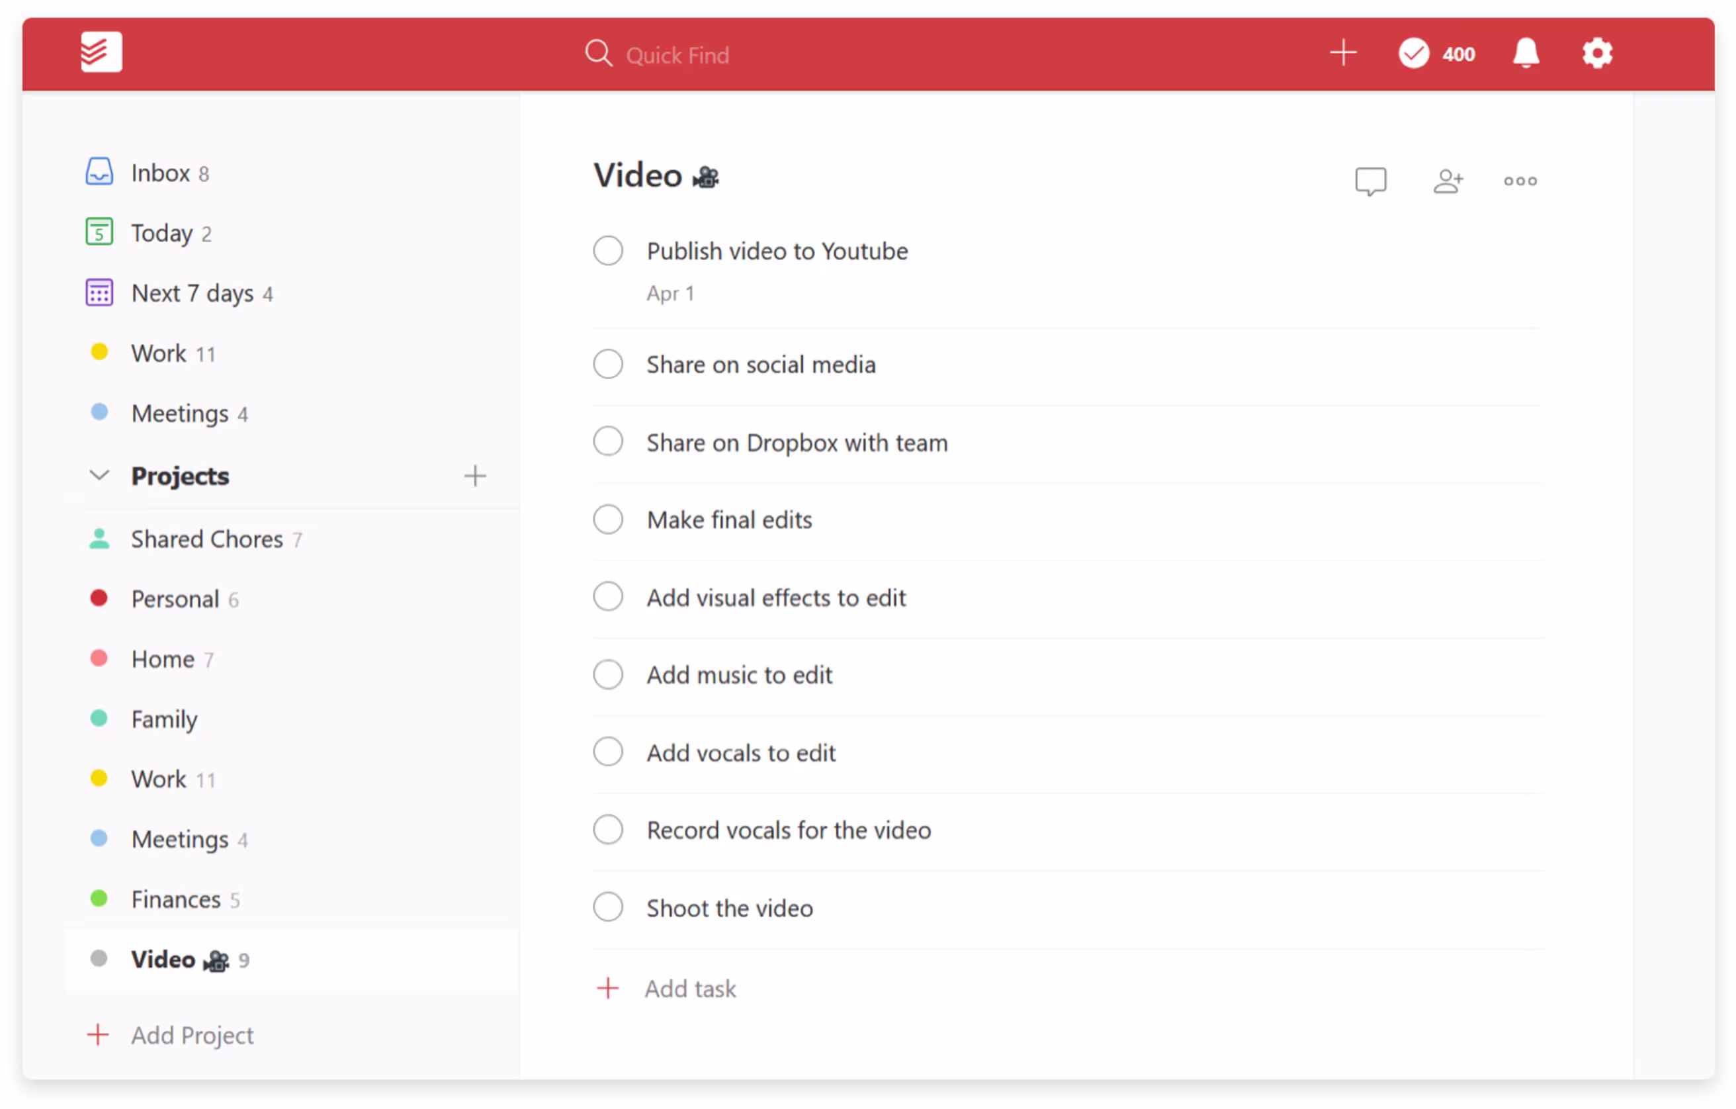Open Next 7 days view
1736x1109 pixels.
click(192, 292)
